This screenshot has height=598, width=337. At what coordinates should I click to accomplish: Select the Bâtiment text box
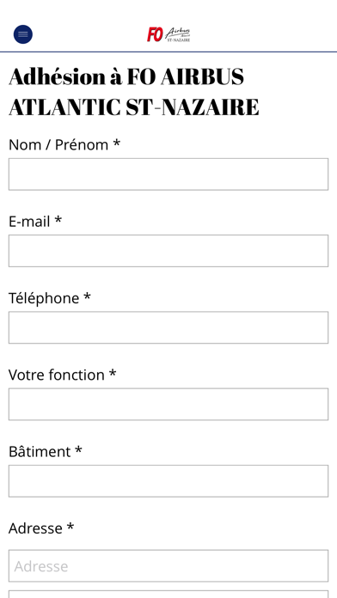(x=168, y=481)
